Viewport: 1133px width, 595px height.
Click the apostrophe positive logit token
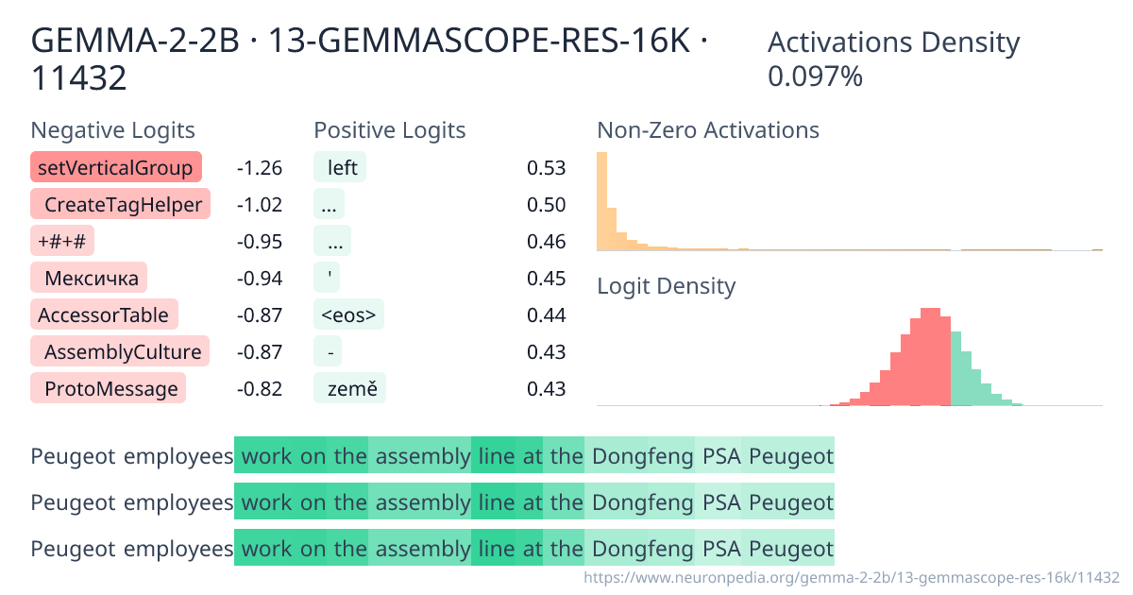coord(327,279)
